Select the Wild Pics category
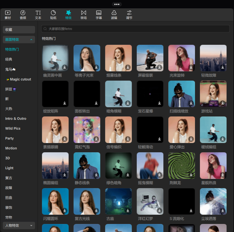 click(x=13, y=129)
